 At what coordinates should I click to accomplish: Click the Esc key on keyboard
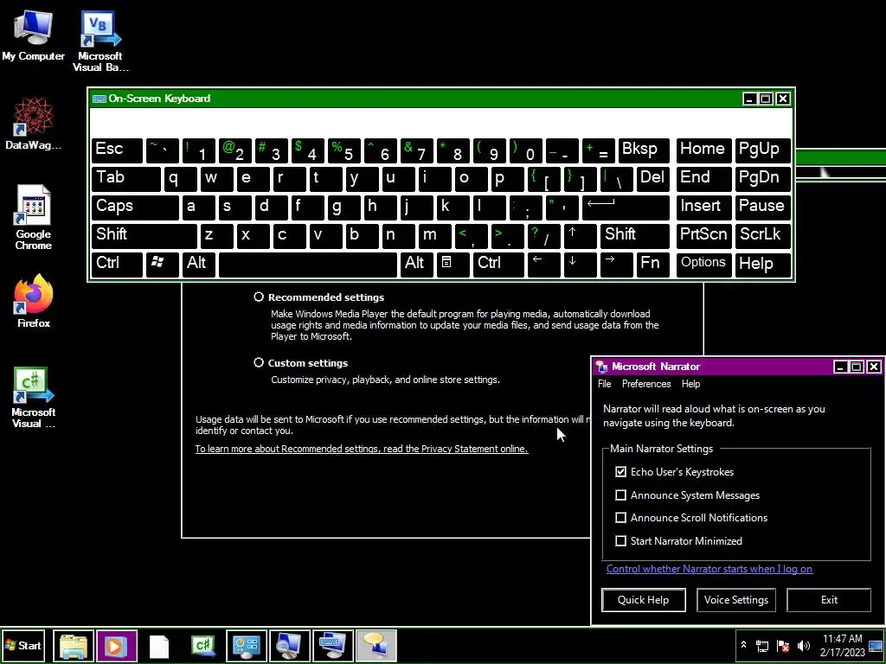tap(117, 150)
